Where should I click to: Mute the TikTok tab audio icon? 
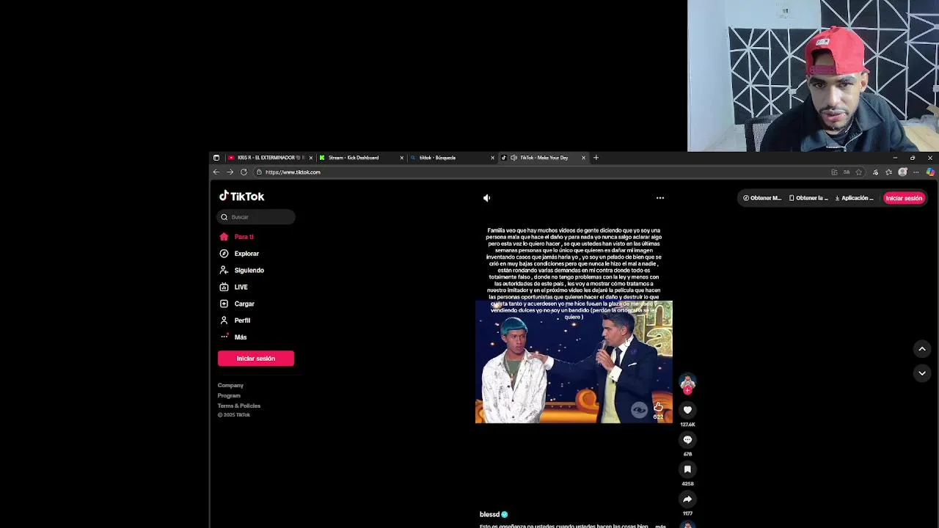[x=514, y=158]
